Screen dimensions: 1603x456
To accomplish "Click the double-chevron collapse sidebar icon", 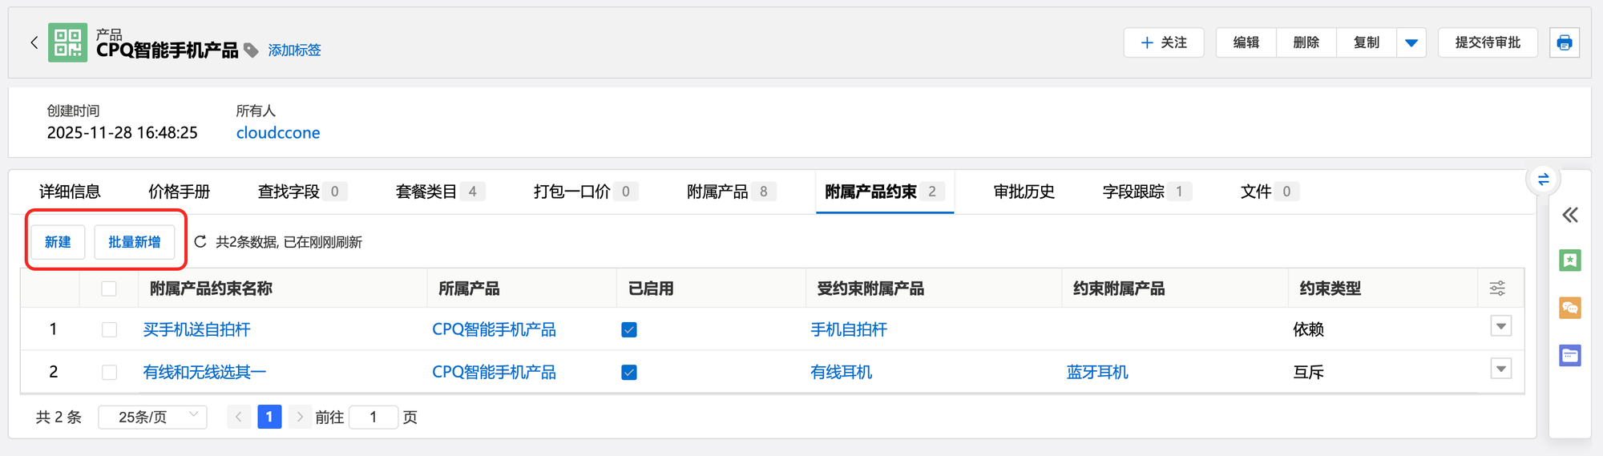I will point(1569,215).
